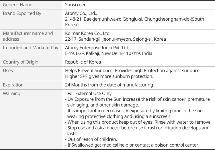The width and height of the screenshot is (215, 150).
Task: Click the Kalkaji New Delhi address line
Action: [109, 53]
